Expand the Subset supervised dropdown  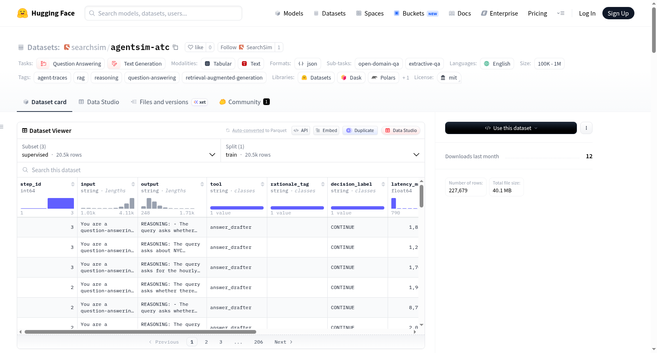point(119,150)
